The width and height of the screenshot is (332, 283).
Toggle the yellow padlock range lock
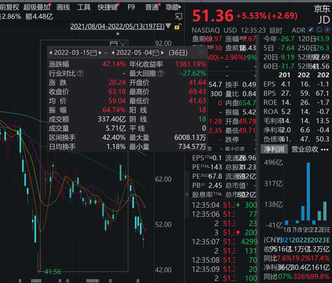click(x=177, y=26)
